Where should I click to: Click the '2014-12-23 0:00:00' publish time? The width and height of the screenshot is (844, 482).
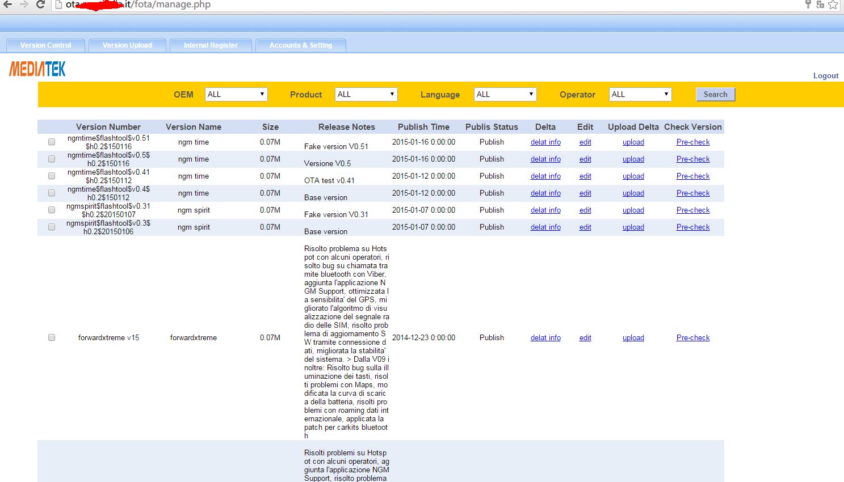(x=423, y=337)
